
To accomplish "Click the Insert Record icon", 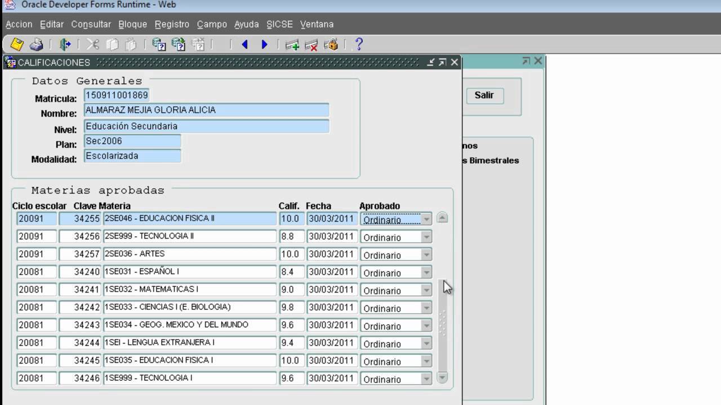I will [x=292, y=44].
